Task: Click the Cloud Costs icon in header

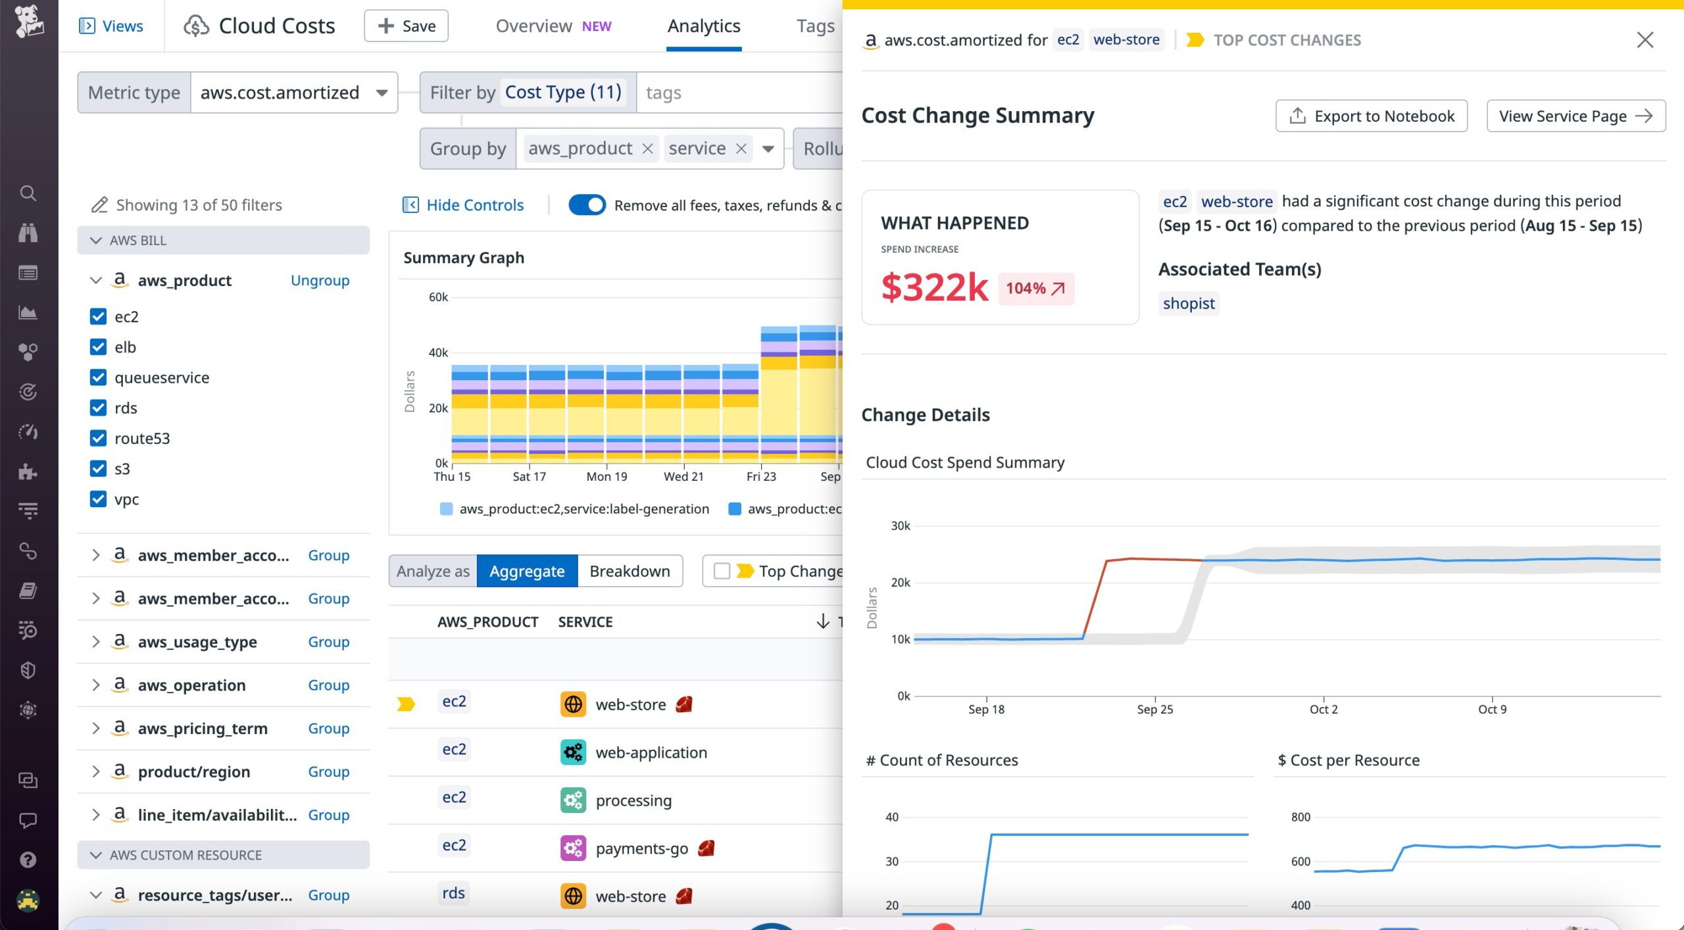Action: [197, 24]
